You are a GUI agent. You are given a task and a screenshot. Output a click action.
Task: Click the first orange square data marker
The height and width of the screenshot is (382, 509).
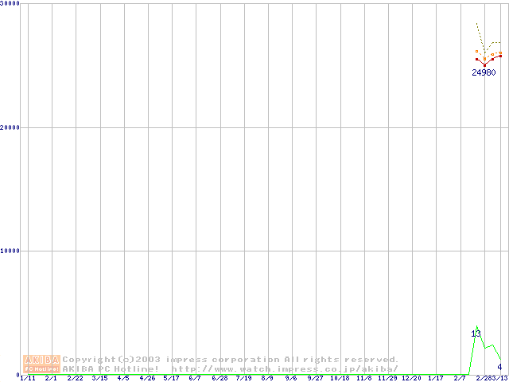tap(477, 52)
